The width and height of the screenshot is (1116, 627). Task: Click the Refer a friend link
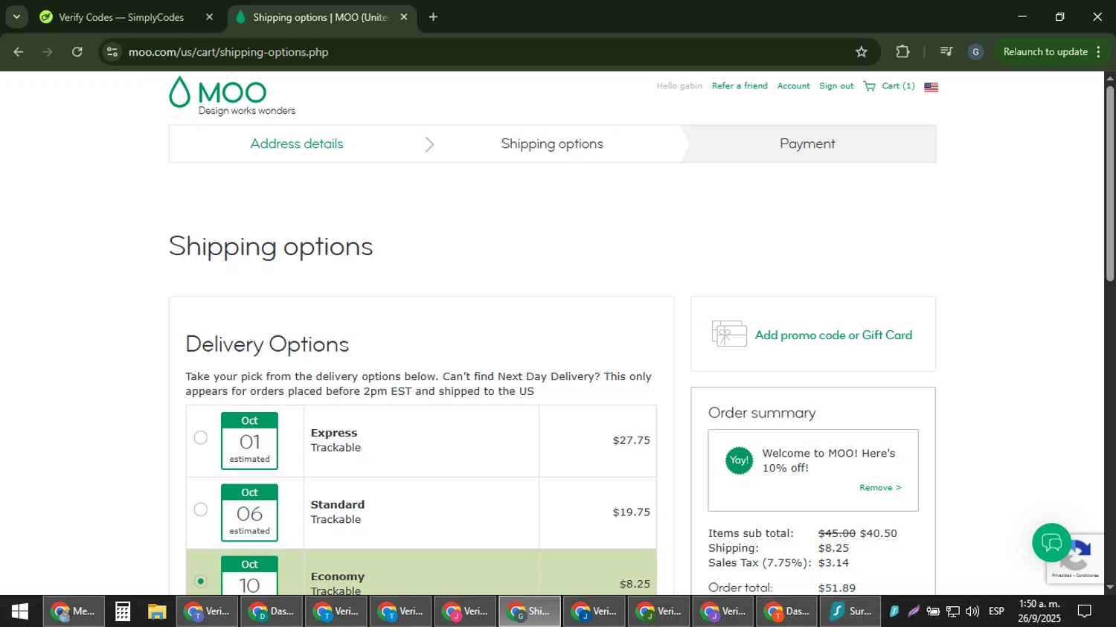740,86
